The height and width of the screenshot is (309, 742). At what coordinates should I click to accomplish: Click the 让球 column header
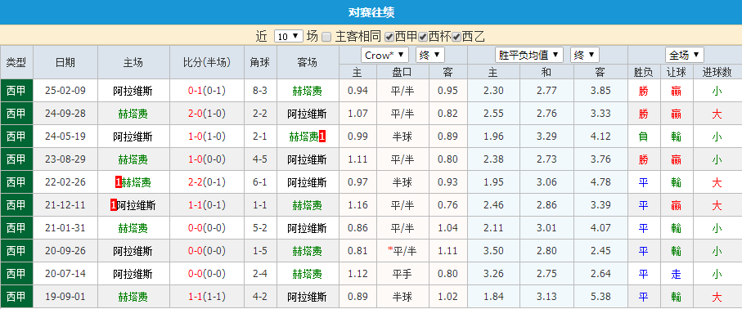pos(677,72)
